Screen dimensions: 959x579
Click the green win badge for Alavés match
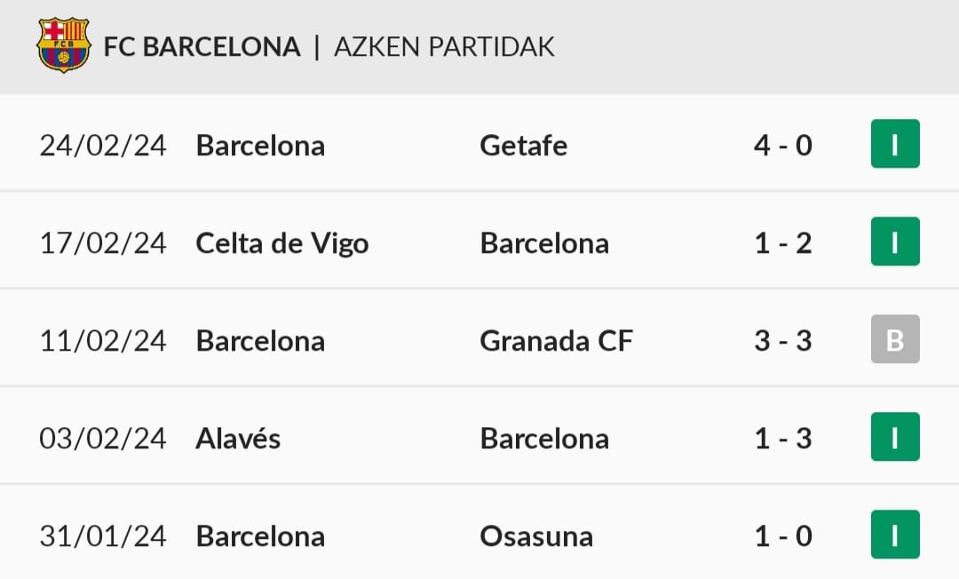click(x=895, y=437)
